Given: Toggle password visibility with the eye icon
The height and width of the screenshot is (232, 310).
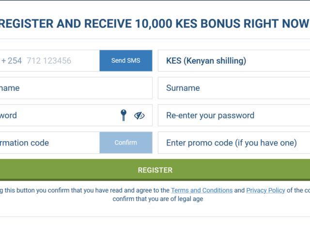Looking at the screenshot, I should point(139,116).
